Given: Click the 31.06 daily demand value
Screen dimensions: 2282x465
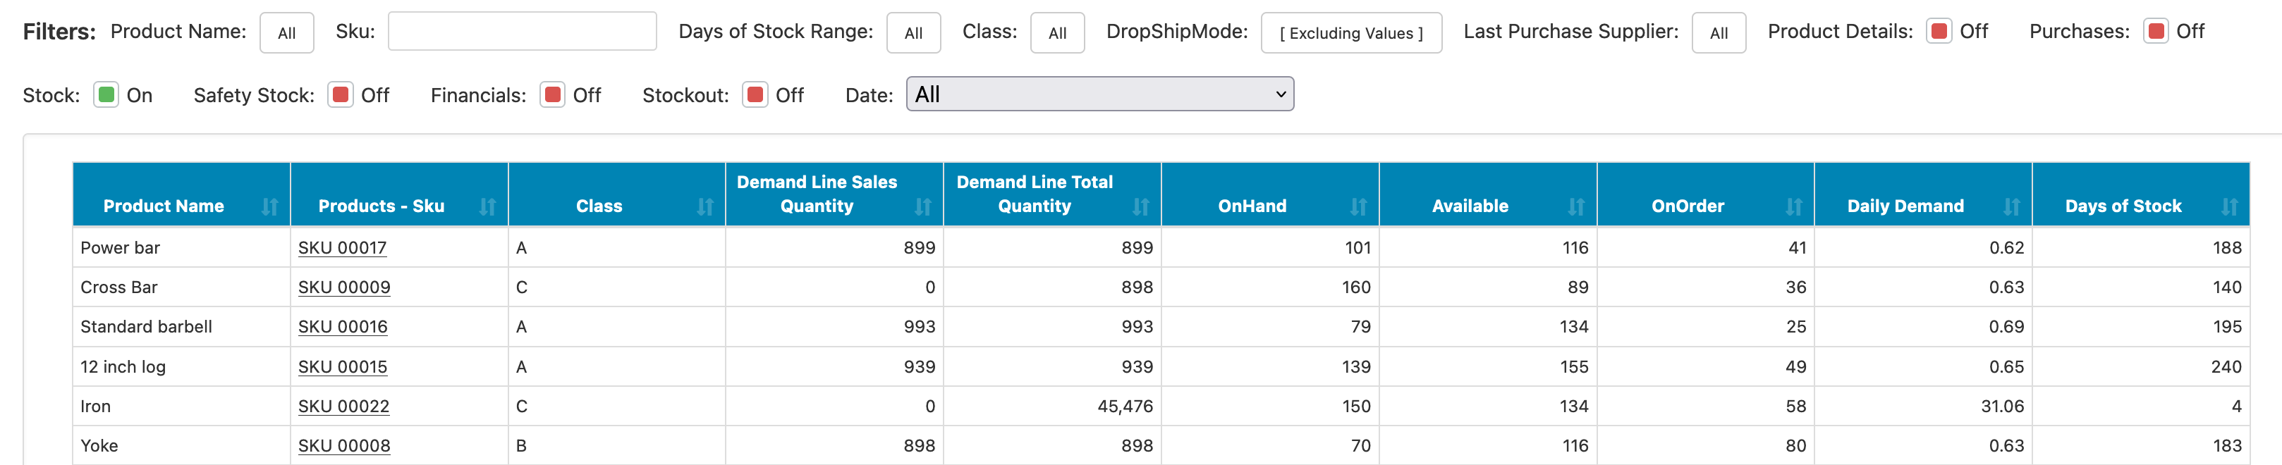Looking at the screenshot, I should [2002, 407].
